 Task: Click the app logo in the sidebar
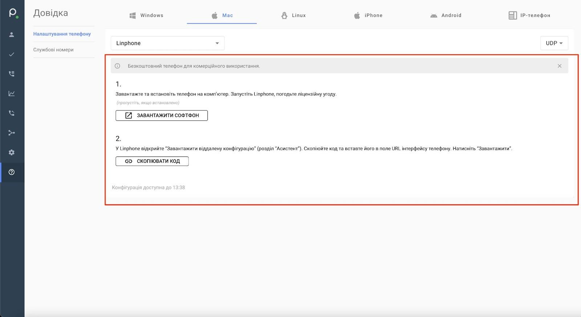(x=13, y=13)
